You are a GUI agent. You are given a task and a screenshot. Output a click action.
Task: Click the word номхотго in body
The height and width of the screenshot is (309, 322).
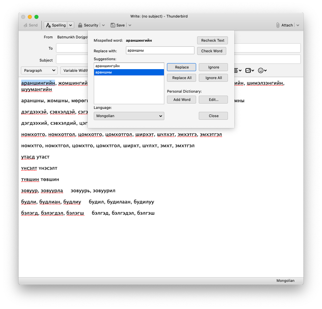(33, 134)
